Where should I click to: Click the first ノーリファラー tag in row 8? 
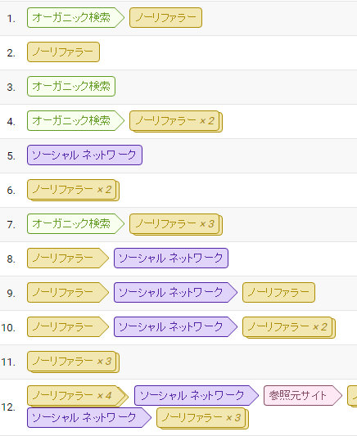pos(68,258)
